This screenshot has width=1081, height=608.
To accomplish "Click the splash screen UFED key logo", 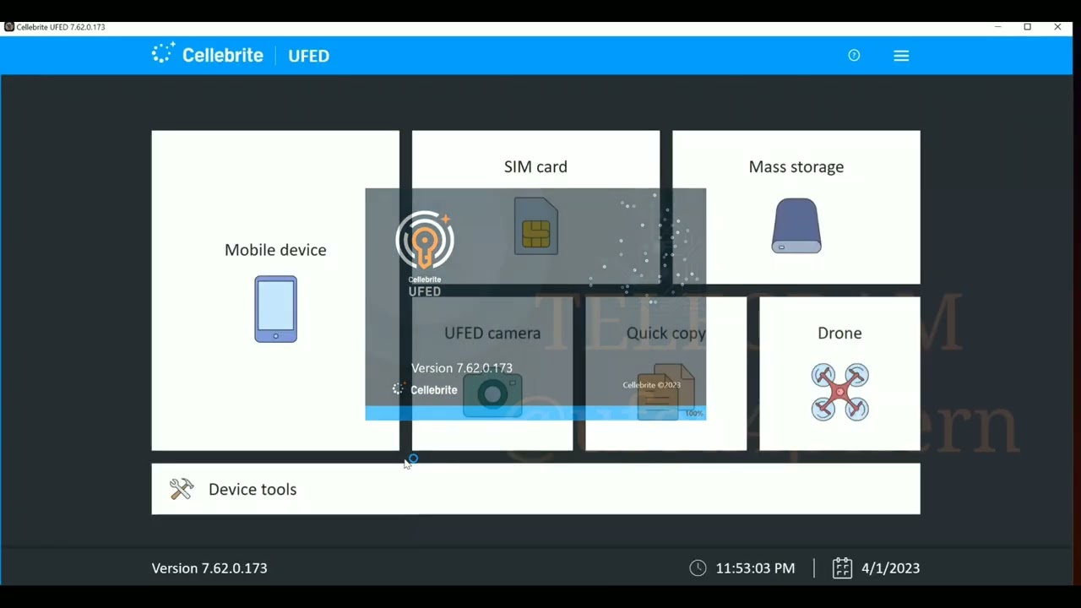I will tap(425, 241).
